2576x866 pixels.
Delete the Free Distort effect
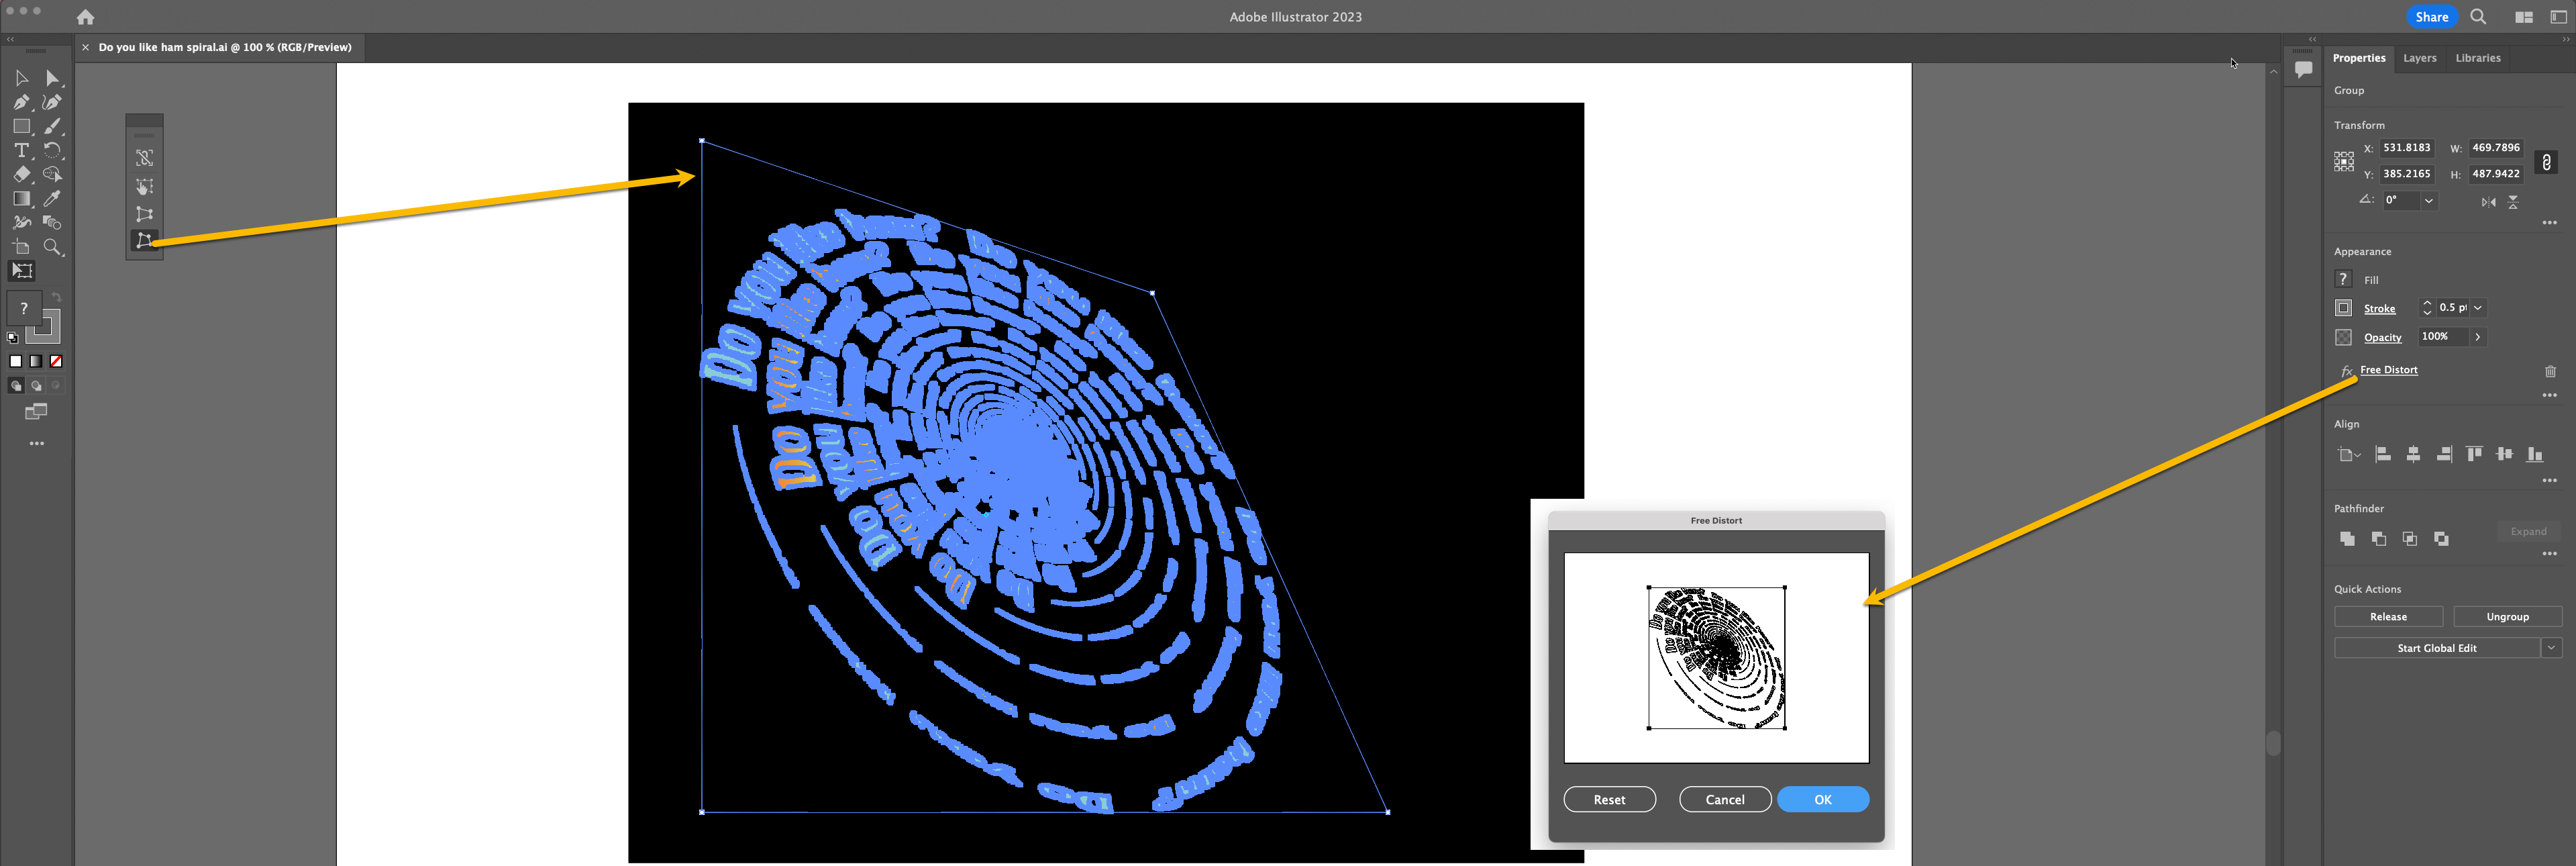tap(2550, 371)
